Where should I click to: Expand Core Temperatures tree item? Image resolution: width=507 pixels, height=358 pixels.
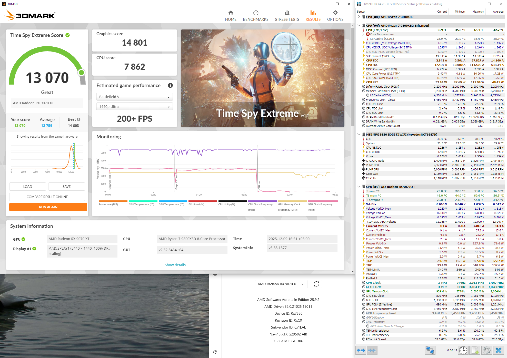[363, 34]
